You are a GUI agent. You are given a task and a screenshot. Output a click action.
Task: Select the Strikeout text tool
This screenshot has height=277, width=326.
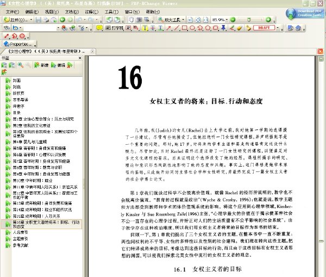(153, 28)
